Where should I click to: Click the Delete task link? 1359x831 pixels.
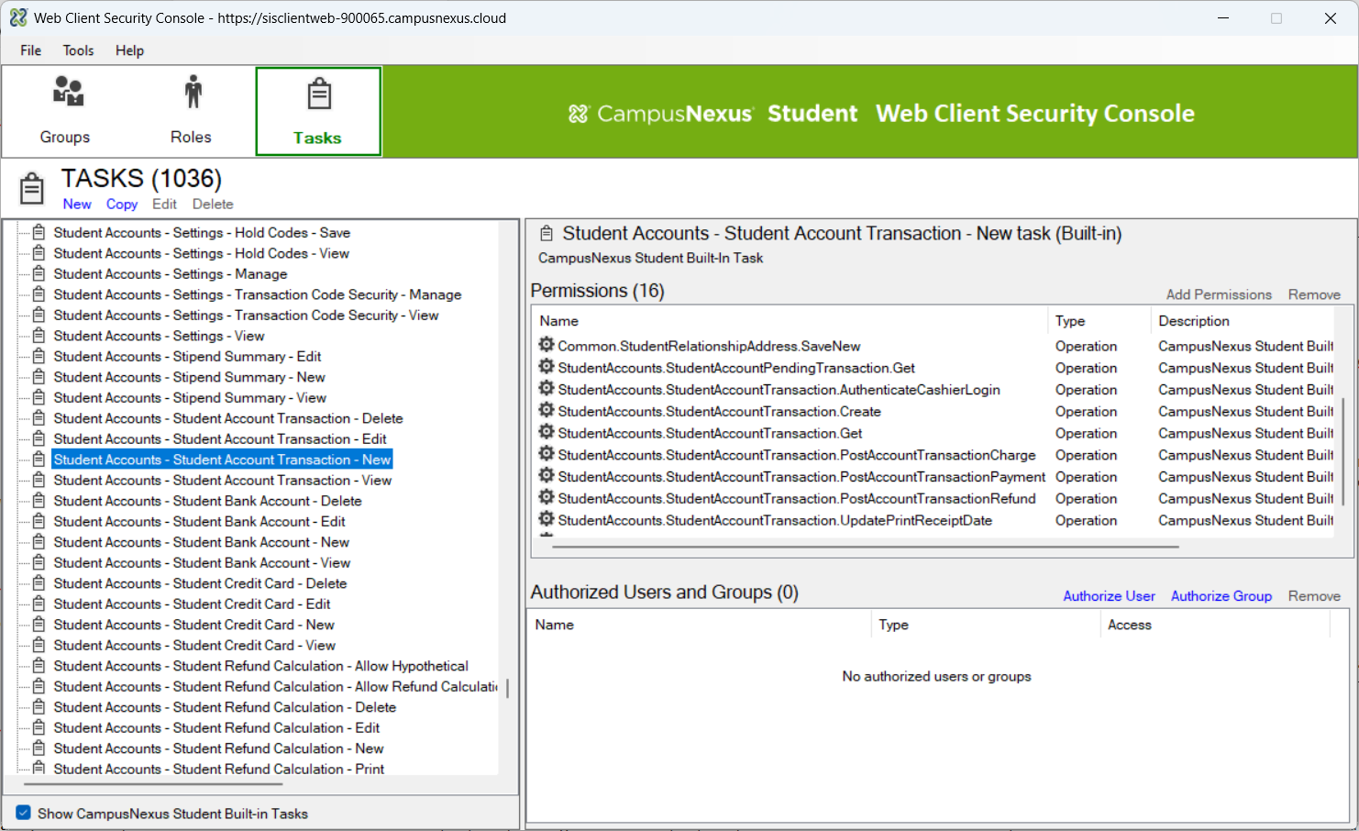click(x=213, y=204)
